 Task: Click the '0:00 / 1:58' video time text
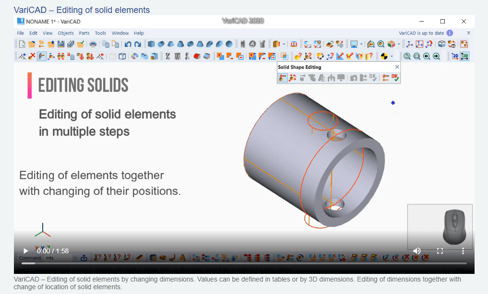53,251
